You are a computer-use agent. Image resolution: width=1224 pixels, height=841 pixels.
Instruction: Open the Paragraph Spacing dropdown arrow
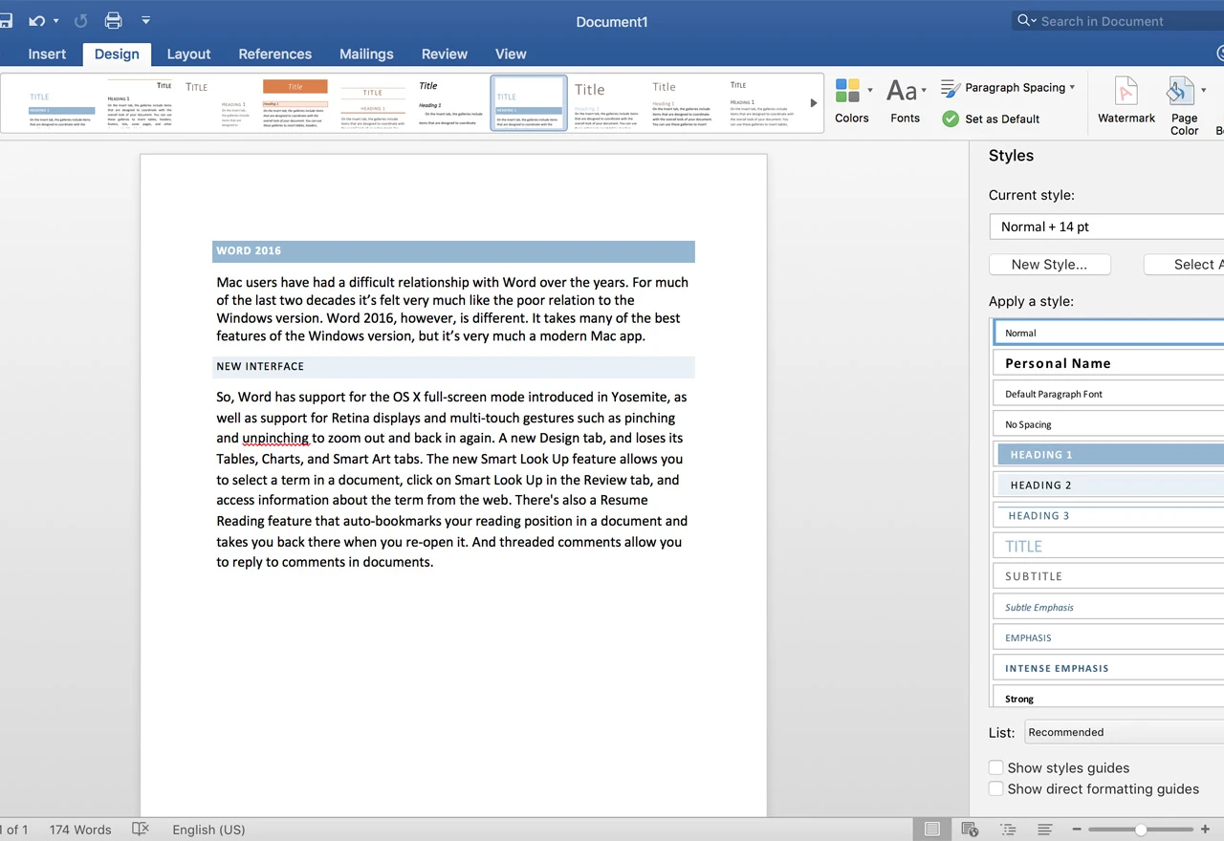[1072, 88]
